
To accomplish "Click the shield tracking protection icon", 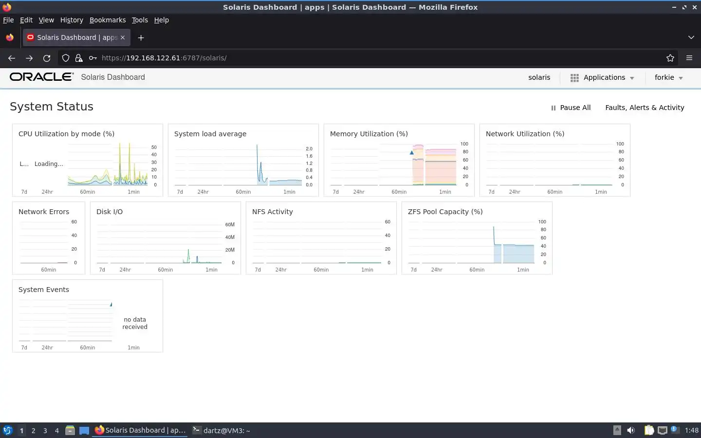I will (x=66, y=58).
